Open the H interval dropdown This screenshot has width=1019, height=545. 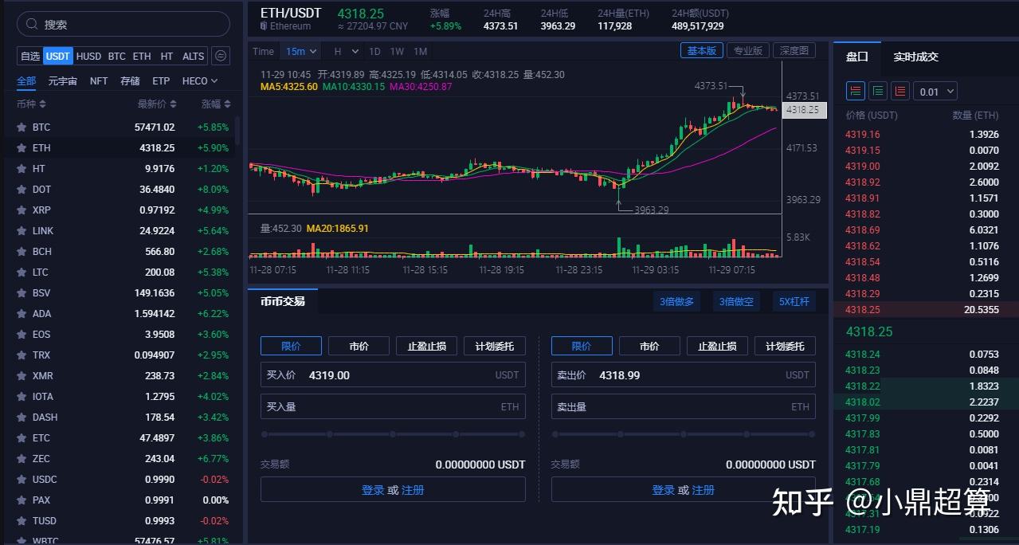[x=344, y=51]
